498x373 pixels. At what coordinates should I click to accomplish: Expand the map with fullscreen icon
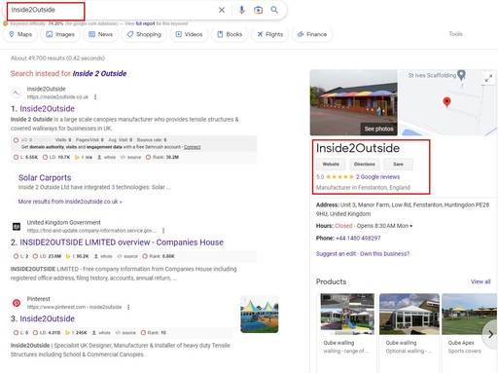tap(488, 78)
